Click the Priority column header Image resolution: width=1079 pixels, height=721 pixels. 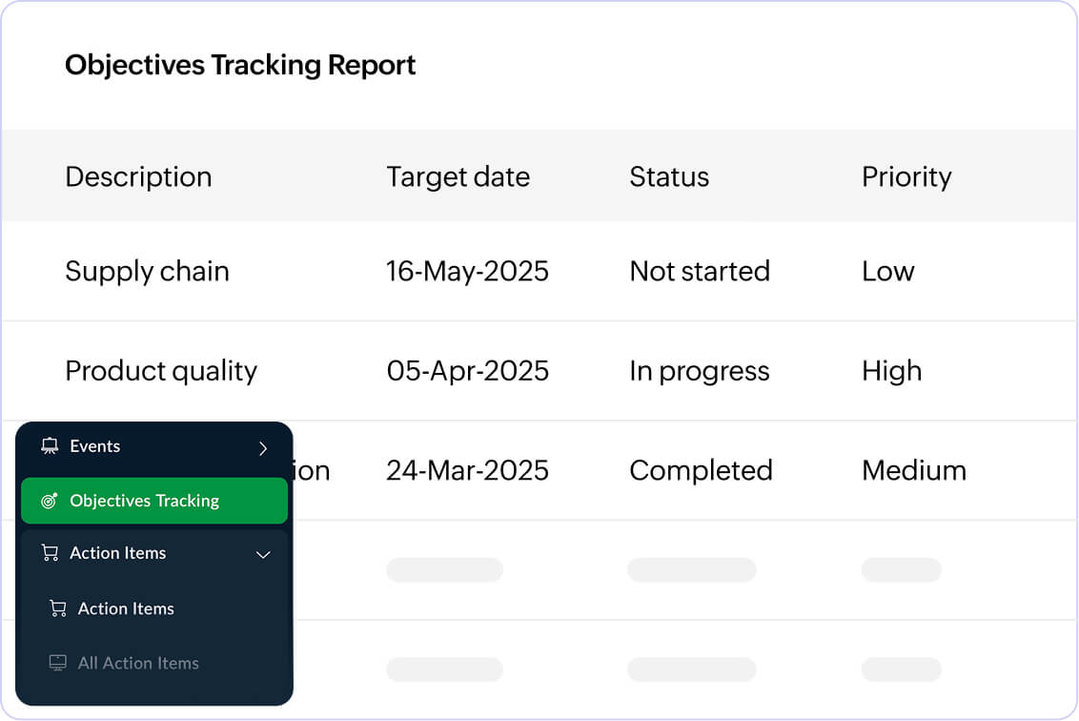pos(906,176)
